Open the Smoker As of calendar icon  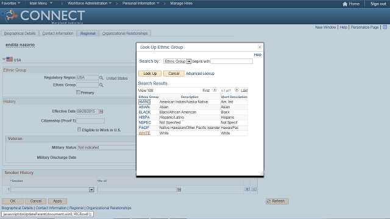click(x=179, y=190)
